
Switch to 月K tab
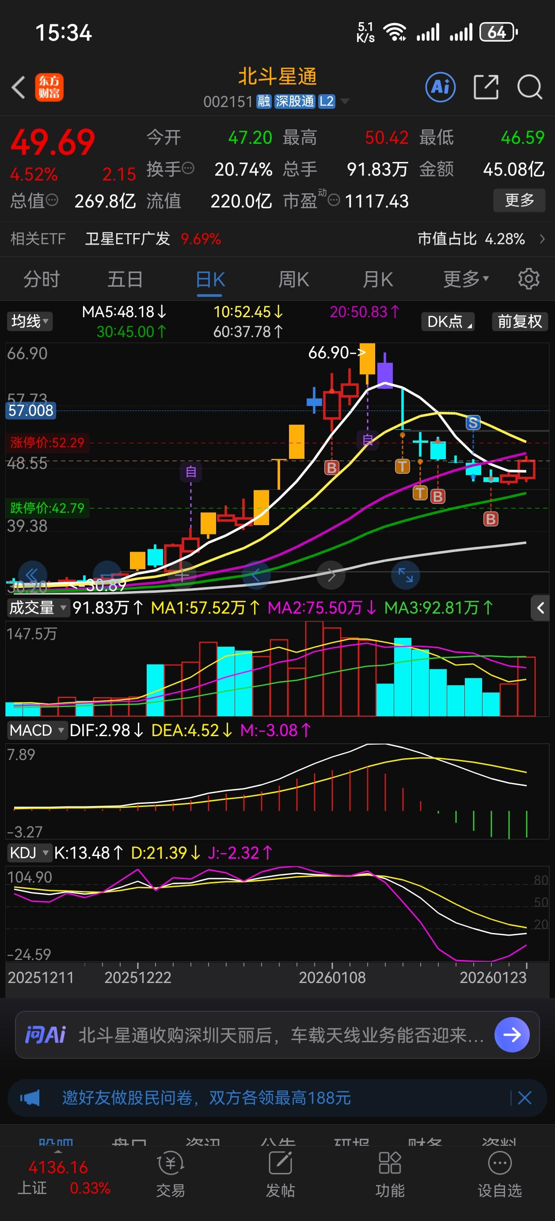coord(377,279)
